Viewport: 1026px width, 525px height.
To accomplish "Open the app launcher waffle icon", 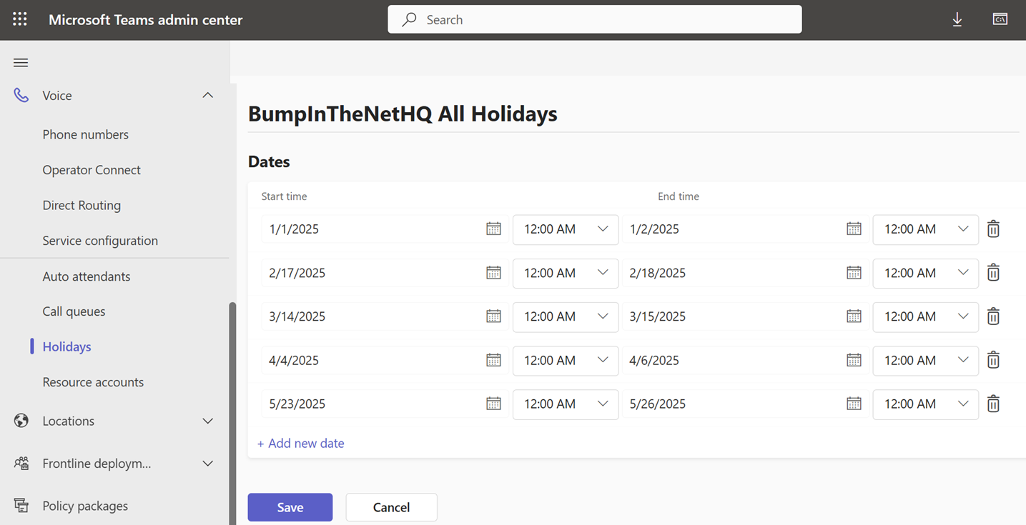I will coord(20,19).
